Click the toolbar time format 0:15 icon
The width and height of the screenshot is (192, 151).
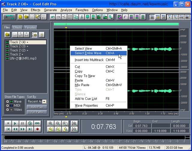pyautogui.click(x=181, y=17)
